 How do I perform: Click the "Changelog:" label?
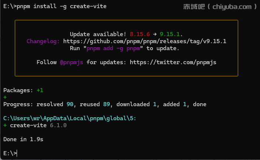(x=43, y=41)
